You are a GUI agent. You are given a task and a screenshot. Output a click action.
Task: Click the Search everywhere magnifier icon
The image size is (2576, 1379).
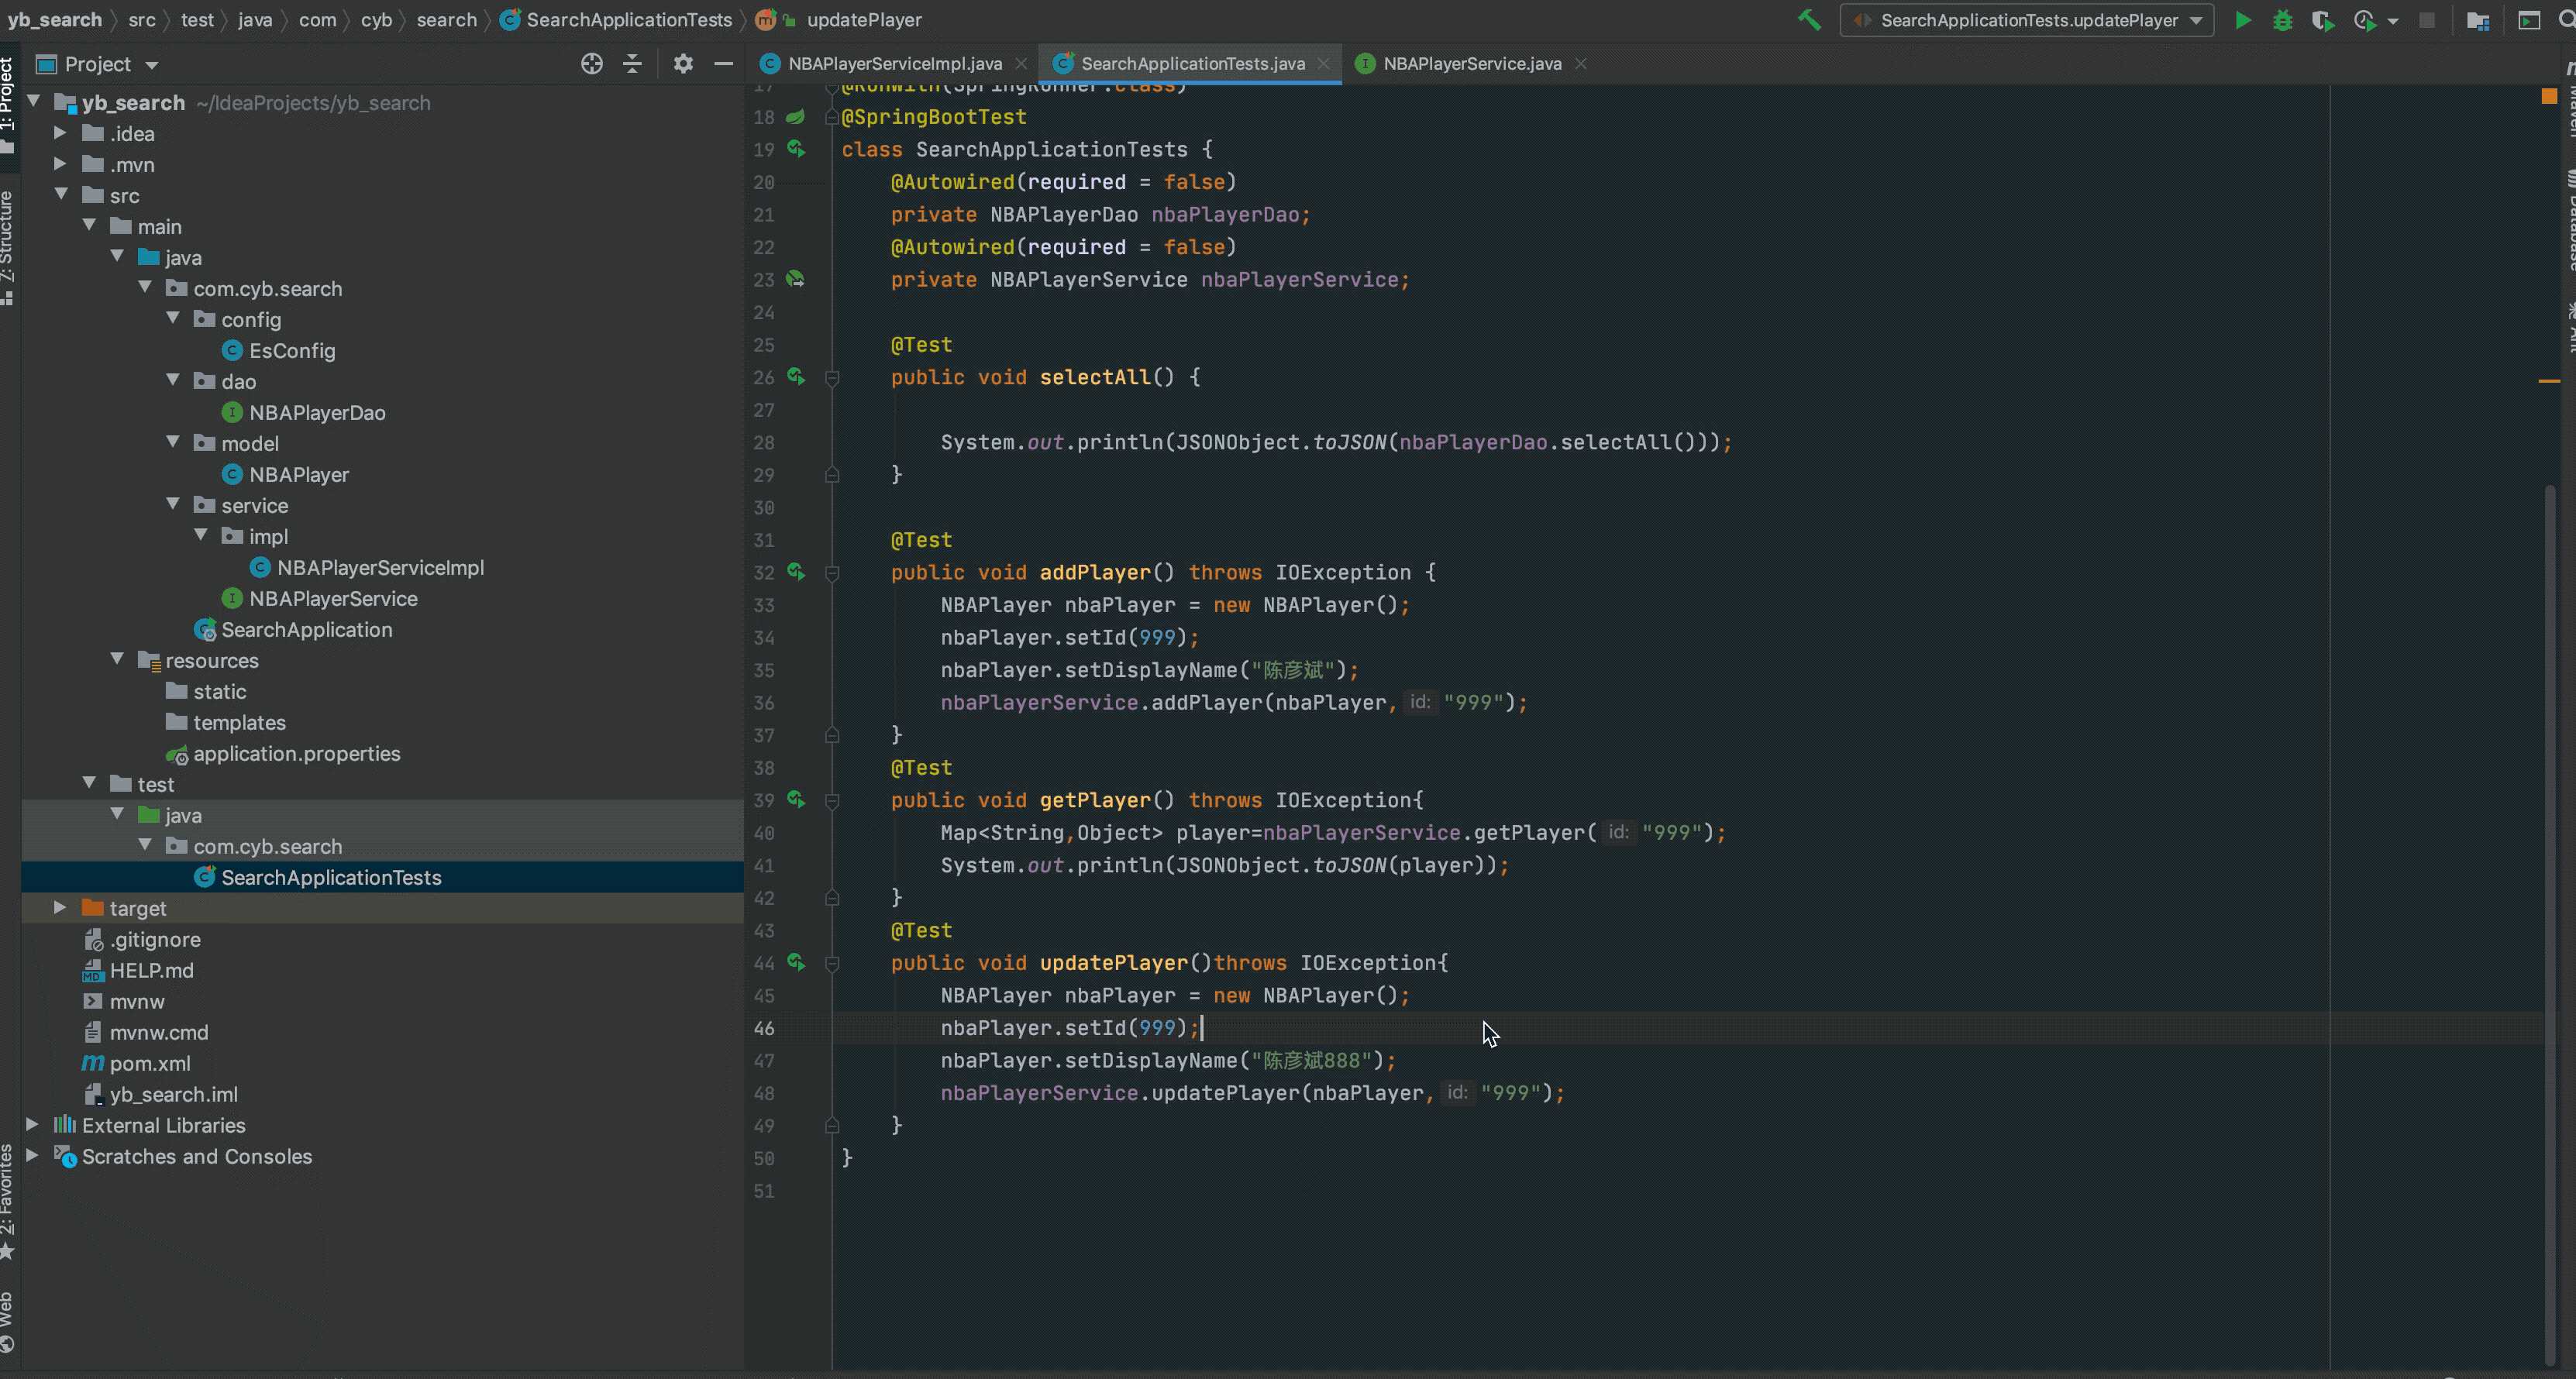pos(2562,19)
